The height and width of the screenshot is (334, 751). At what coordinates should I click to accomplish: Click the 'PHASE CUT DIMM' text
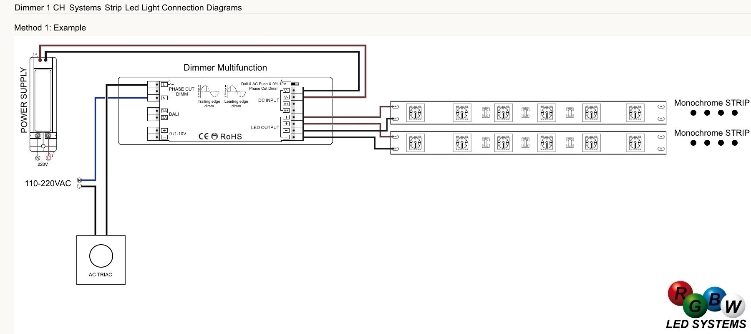click(x=182, y=91)
